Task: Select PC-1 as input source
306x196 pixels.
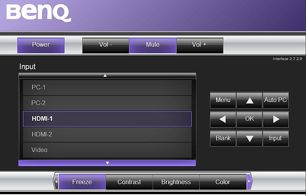Action: tap(107, 87)
